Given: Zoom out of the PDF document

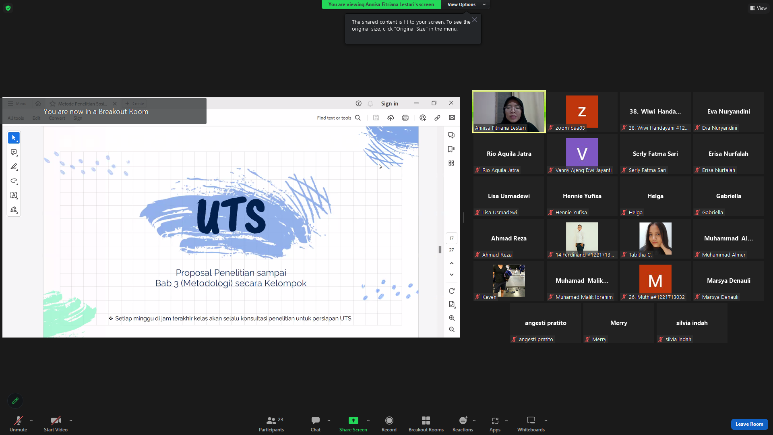Looking at the screenshot, I should [452, 329].
